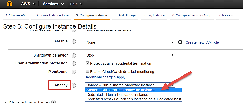Go to the 4. Add Storage tab
The height and width of the screenshot is (103, 243).
125,15
